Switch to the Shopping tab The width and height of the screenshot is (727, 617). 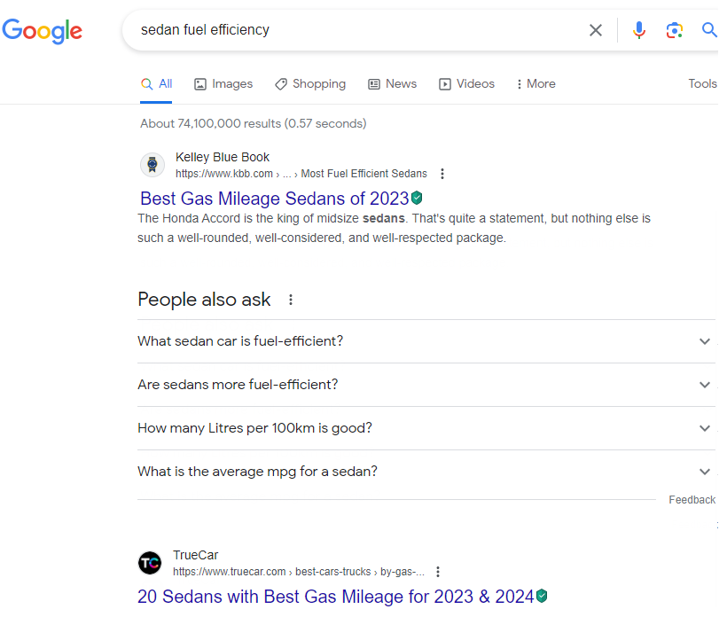pos(310,84)
